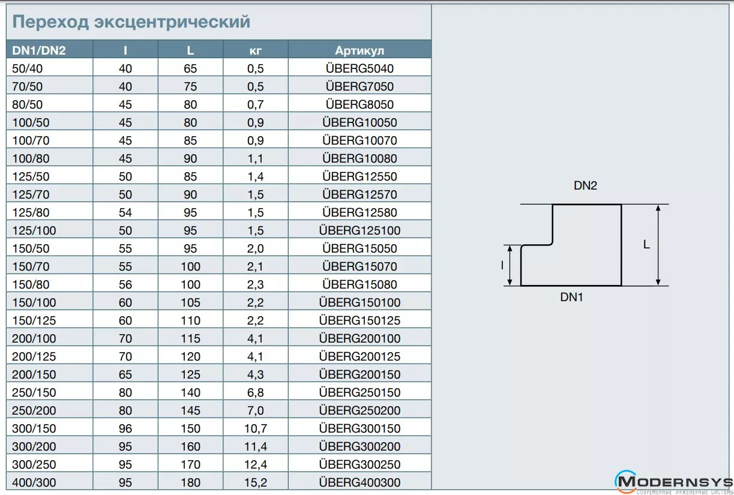The width and height of the screenshot is (734, 495).
Task: Click the DN1 label below the diagram
Action: (x=571, y=297)
